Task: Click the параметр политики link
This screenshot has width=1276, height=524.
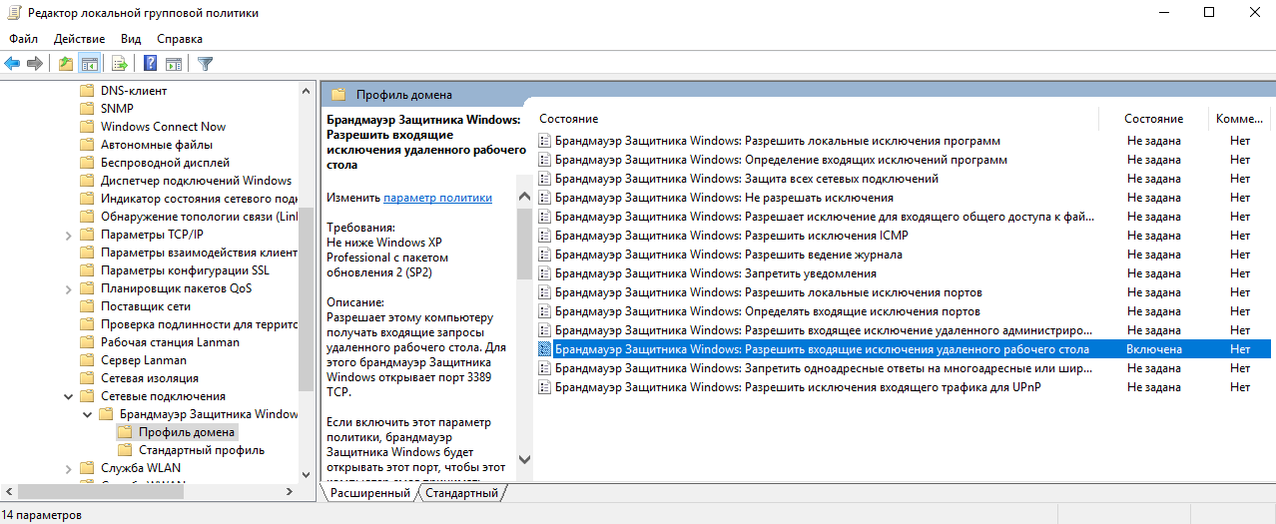Action: tap(437, 198)
